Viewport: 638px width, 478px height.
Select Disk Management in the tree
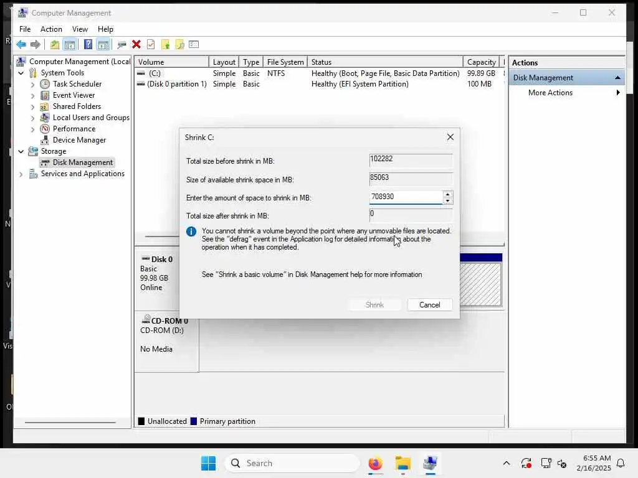77,162
